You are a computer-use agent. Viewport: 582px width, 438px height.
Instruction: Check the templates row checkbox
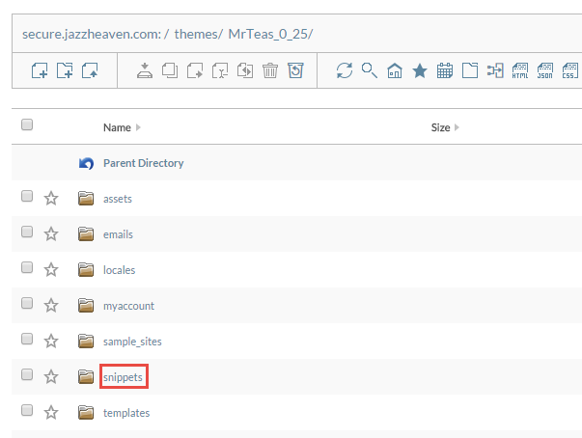(x=27, y=410)
